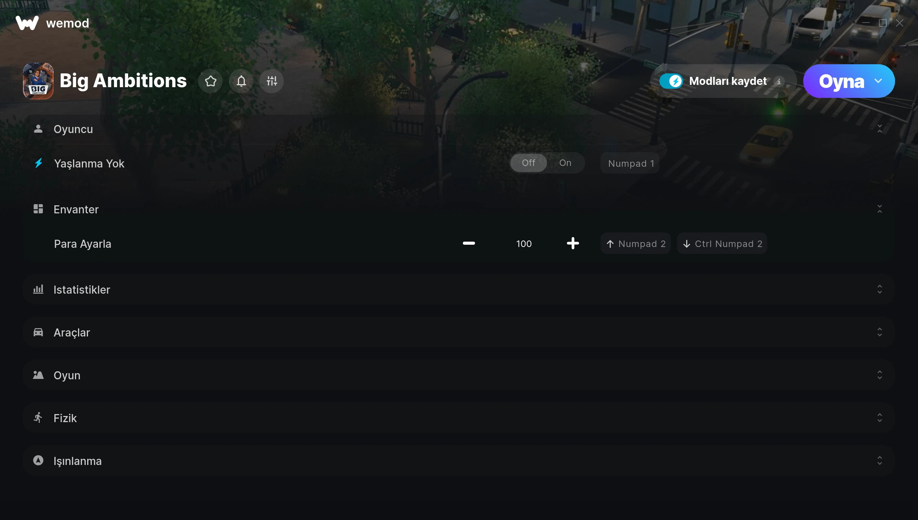The image size is (918, 520).
Task: Click the WeMod logo icon
Action: pyautogui.click(x=27, y=23)
